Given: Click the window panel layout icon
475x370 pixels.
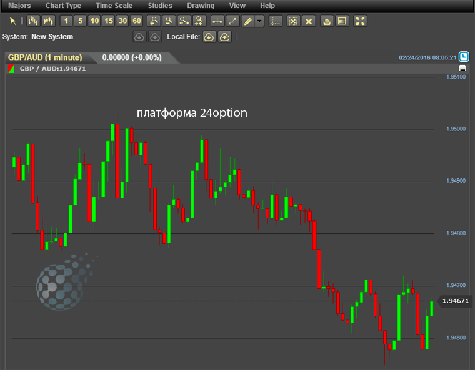Looking at the screenshot, I should (x=342, y=21).
